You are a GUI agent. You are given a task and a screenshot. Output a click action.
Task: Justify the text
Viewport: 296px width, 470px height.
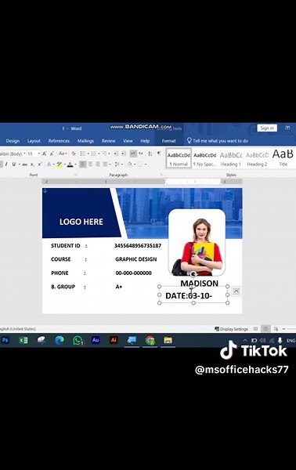point(105,164)
